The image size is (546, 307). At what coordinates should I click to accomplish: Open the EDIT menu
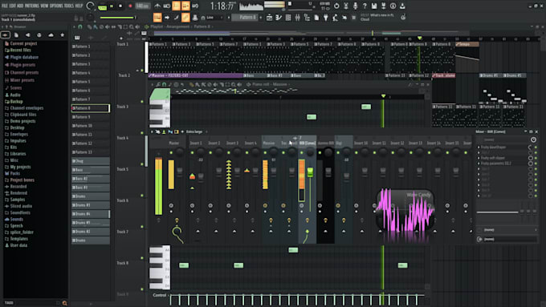(x=13, y=6)
